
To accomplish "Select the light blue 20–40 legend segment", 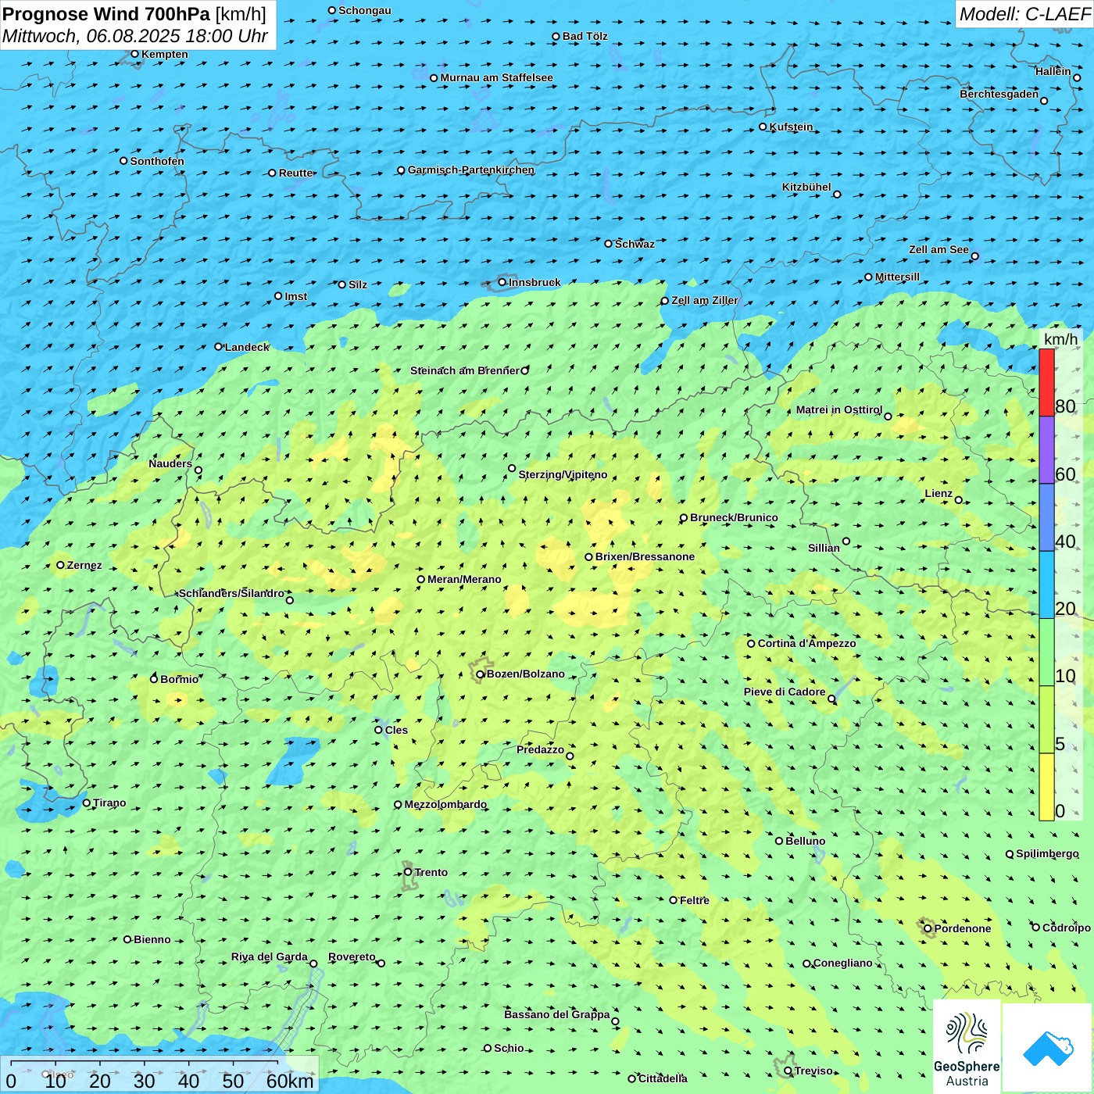I will pyautogui.click(x=1046, y=585).
